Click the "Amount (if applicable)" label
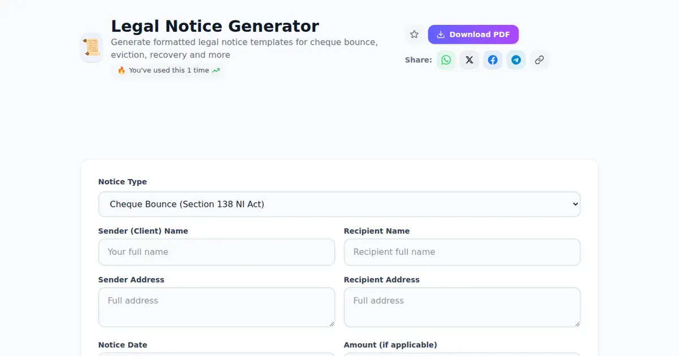This screenshot has height=356, width=679. click(390, 345)
